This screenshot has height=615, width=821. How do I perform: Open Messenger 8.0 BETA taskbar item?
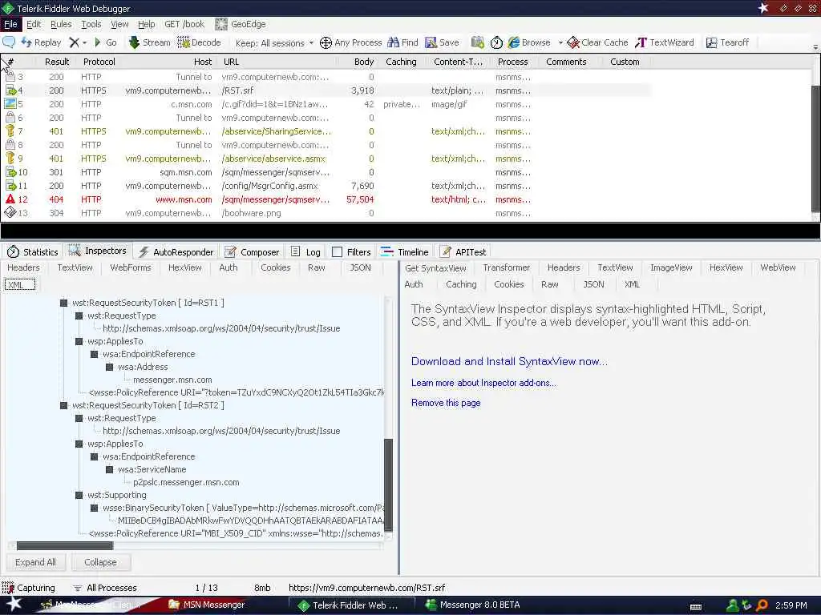pos(472,605)
